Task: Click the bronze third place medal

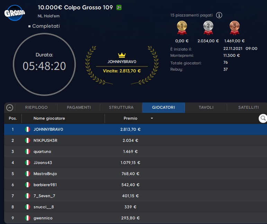Action: coord(234,28)
